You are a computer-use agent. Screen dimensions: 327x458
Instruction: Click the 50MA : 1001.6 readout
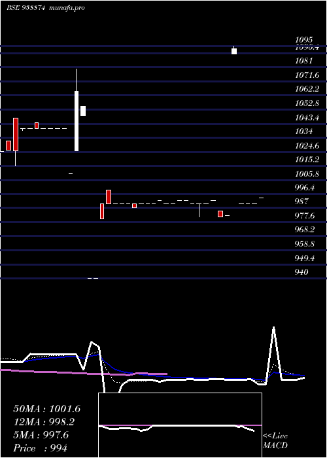click(x=46, y=409)
